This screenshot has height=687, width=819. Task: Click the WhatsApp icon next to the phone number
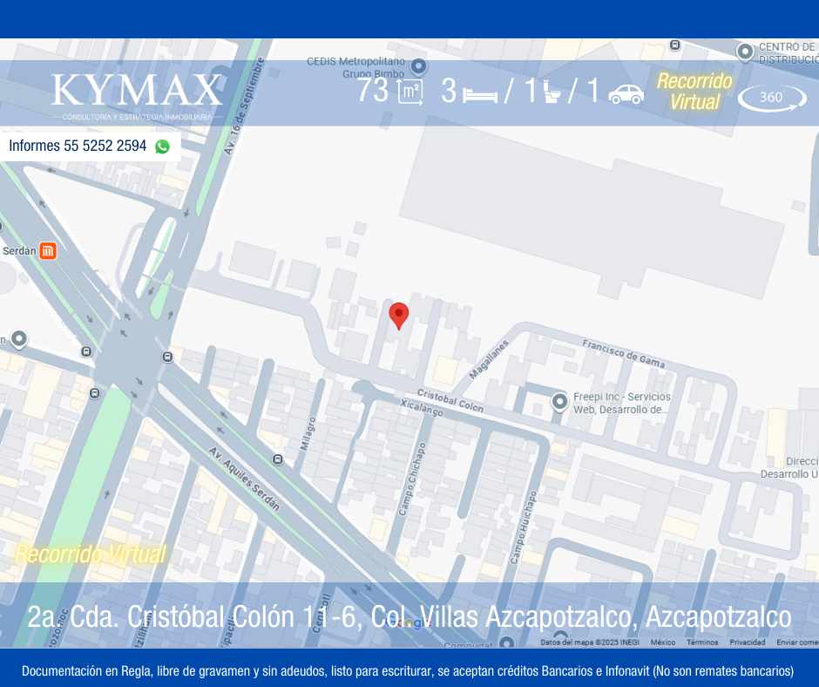coord(162,146)
